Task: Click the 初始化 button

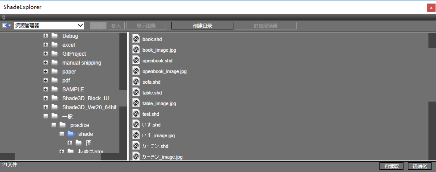Action: pos(420,166)
